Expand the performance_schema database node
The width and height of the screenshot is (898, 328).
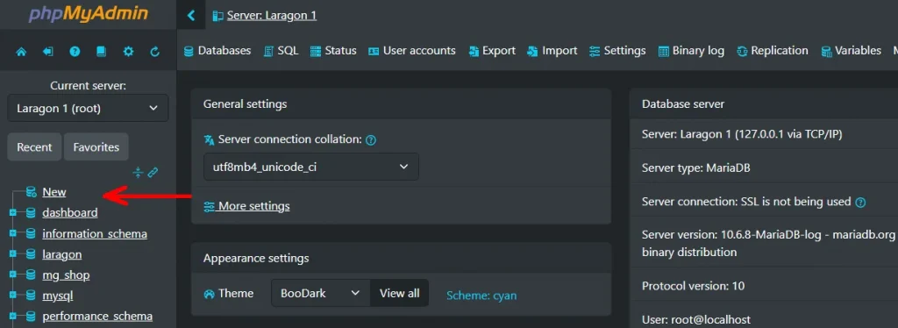coord(12,317)
